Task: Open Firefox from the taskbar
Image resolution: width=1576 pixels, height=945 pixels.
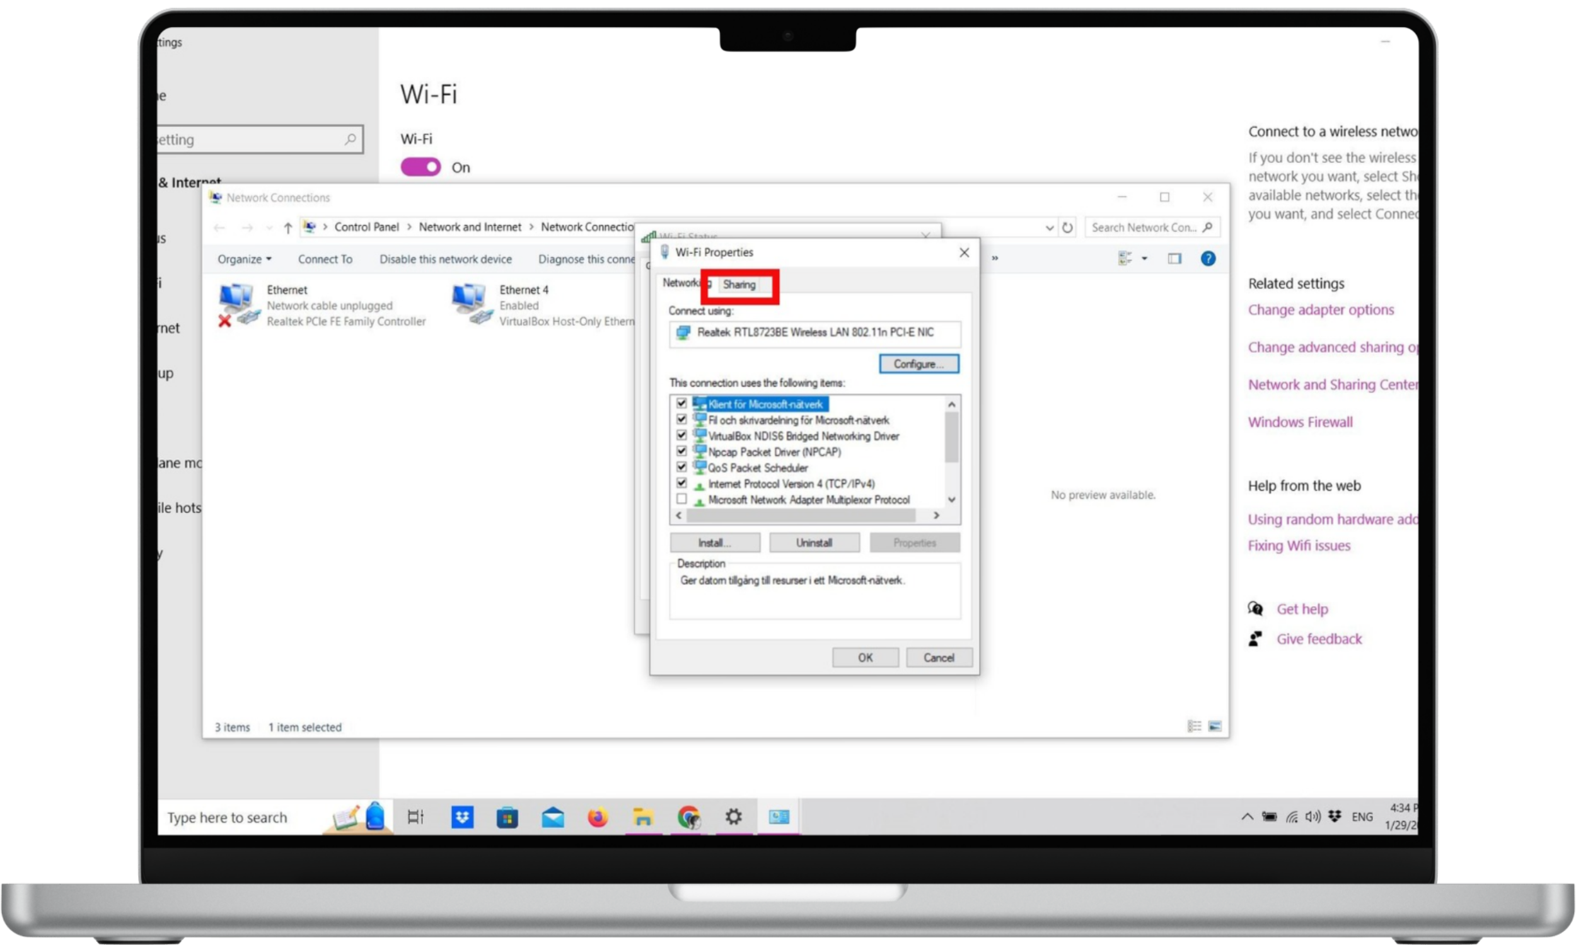Action: click(598, 816)
